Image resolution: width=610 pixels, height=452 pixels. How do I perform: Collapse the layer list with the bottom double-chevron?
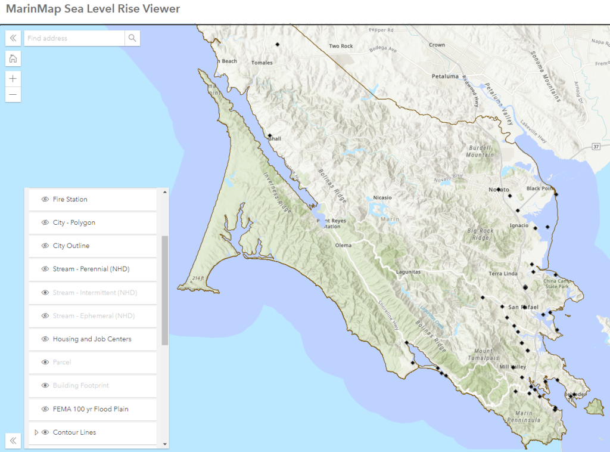(13, 441)
